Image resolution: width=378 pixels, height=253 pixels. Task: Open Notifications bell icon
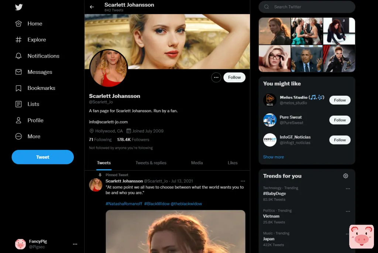click(18, 56)
